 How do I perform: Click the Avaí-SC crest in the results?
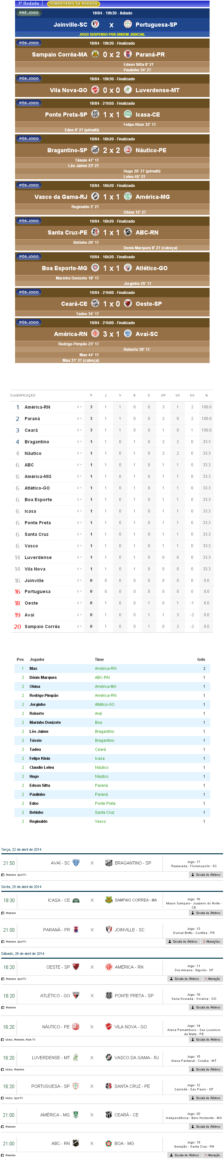(128, 334)
